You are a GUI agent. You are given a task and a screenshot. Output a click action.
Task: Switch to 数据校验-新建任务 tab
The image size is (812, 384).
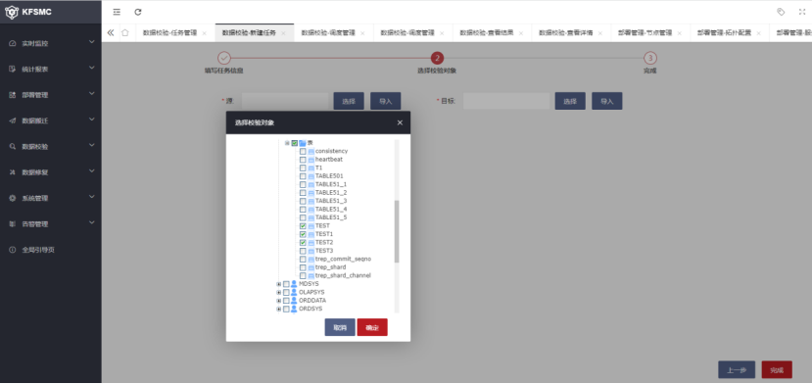(x=249, y=32)
